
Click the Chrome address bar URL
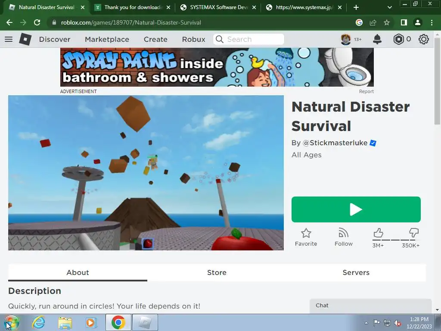(x=131, y=22)
